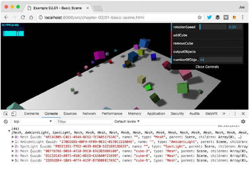Open Chrome three-dot menu
This screenshot has width=249, height=169.
242,17
